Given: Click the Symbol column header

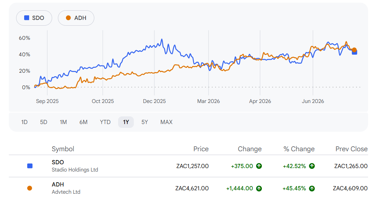Looking at the screenshot, I should click(x=63, y=149).
